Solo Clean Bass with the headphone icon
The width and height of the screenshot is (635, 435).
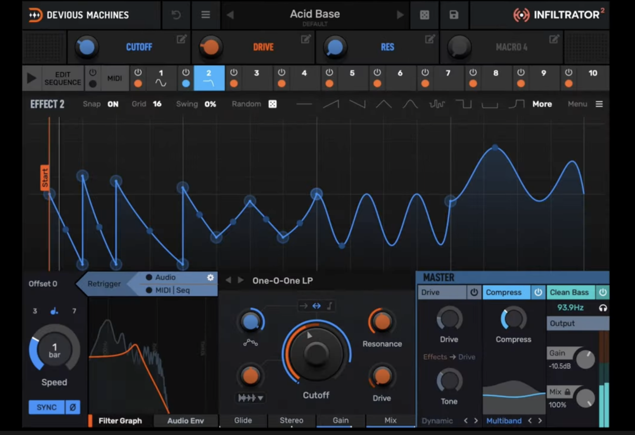click(603, 307)
